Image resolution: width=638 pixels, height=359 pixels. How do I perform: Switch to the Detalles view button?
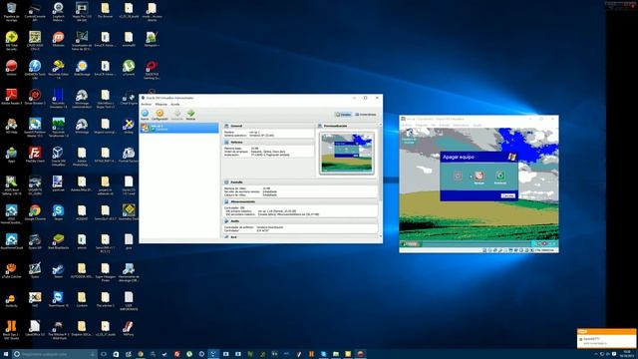[343, 115]
